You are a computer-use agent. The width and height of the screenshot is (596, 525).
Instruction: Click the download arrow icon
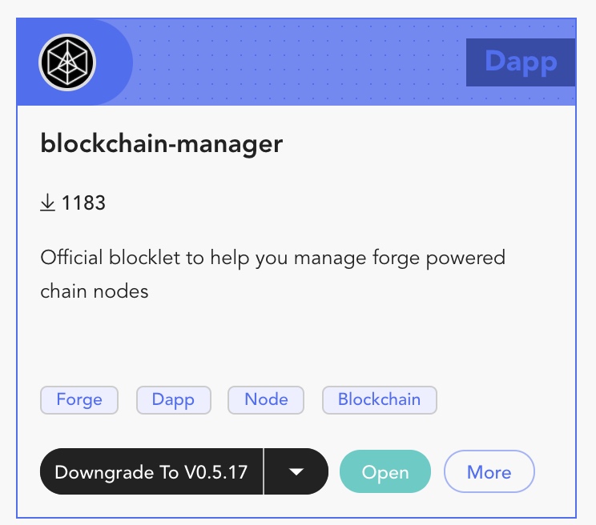pyautogui.click(x=48, y=203)
